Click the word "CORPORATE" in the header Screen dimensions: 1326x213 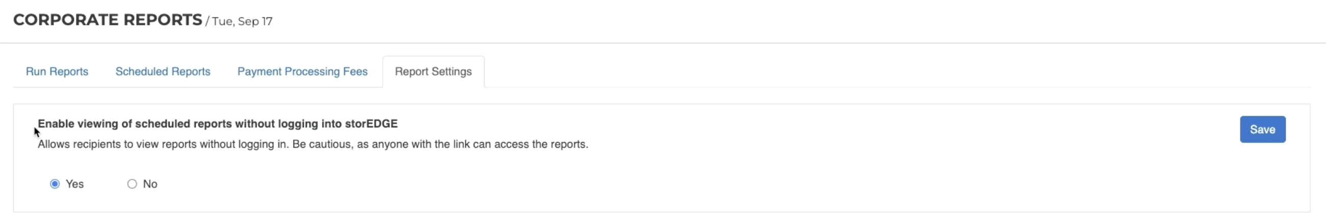(x=66, y=19)
